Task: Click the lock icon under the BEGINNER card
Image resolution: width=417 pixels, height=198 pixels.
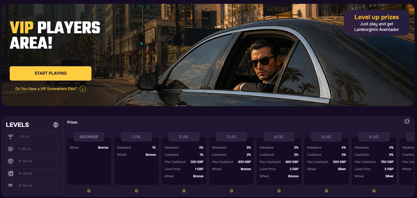Action: click(89, 190)
